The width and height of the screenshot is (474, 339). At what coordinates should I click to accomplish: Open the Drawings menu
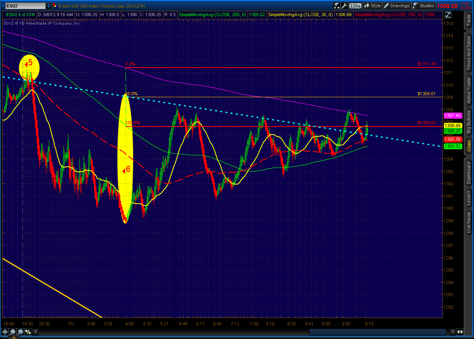pyautogui.click(x=397, y=6)
